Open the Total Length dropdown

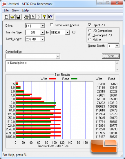click(43, 39)
